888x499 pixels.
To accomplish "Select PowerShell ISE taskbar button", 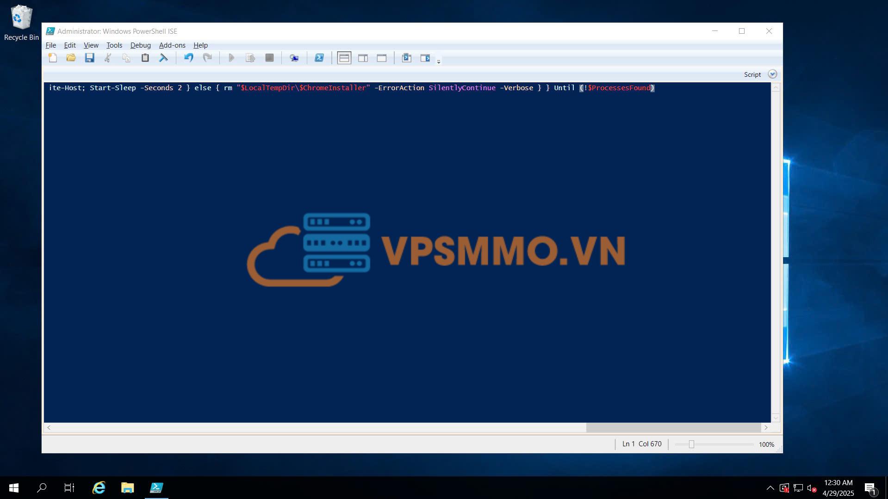I will (x=156, y=488).
